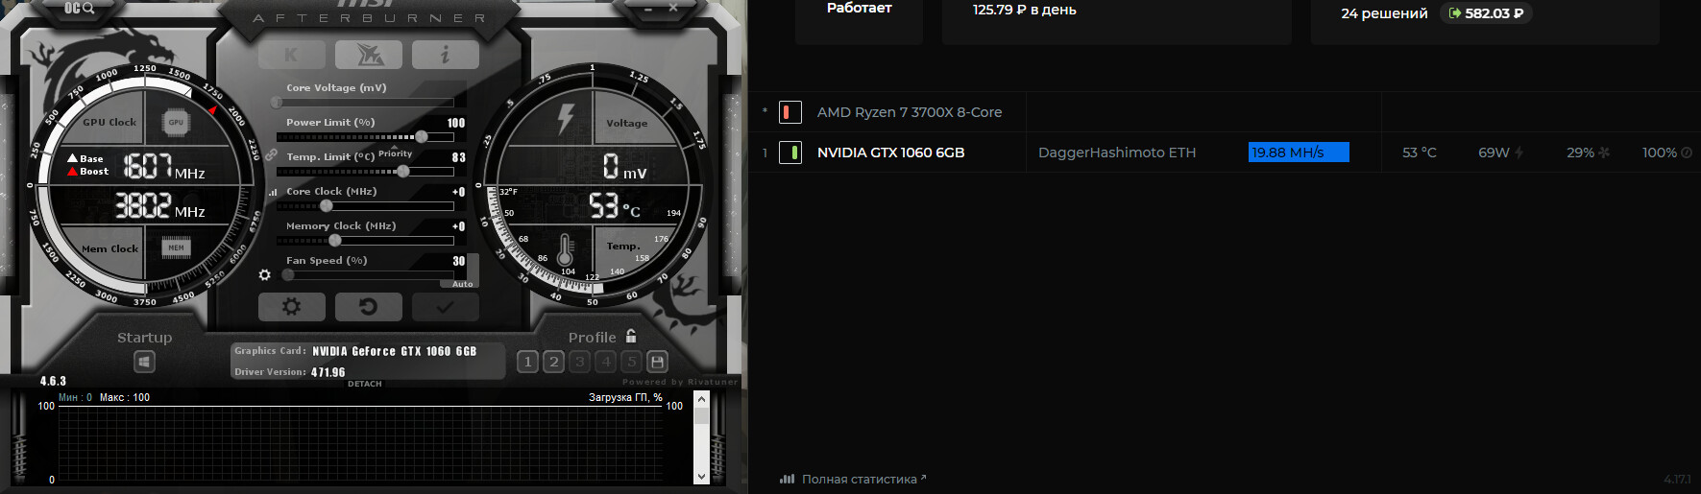The image size is (1701, 494).
Task: Adjust the Core Voltage slider
Action: click(365, 103)
